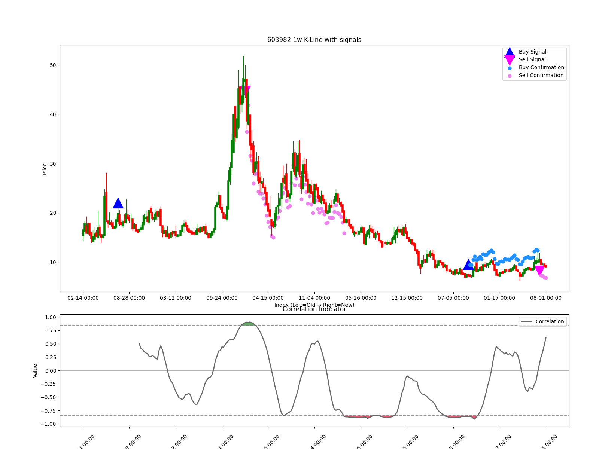Click the x-axis tick '08-28 00:00'

(129, 298)
